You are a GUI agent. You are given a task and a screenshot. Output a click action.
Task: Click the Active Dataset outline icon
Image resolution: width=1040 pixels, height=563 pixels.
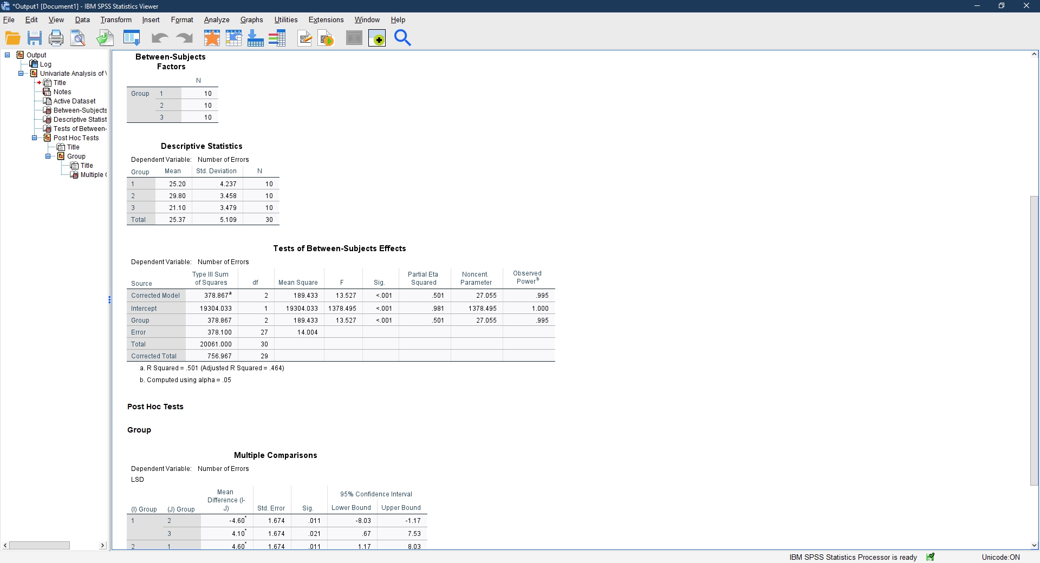(47, 101)
